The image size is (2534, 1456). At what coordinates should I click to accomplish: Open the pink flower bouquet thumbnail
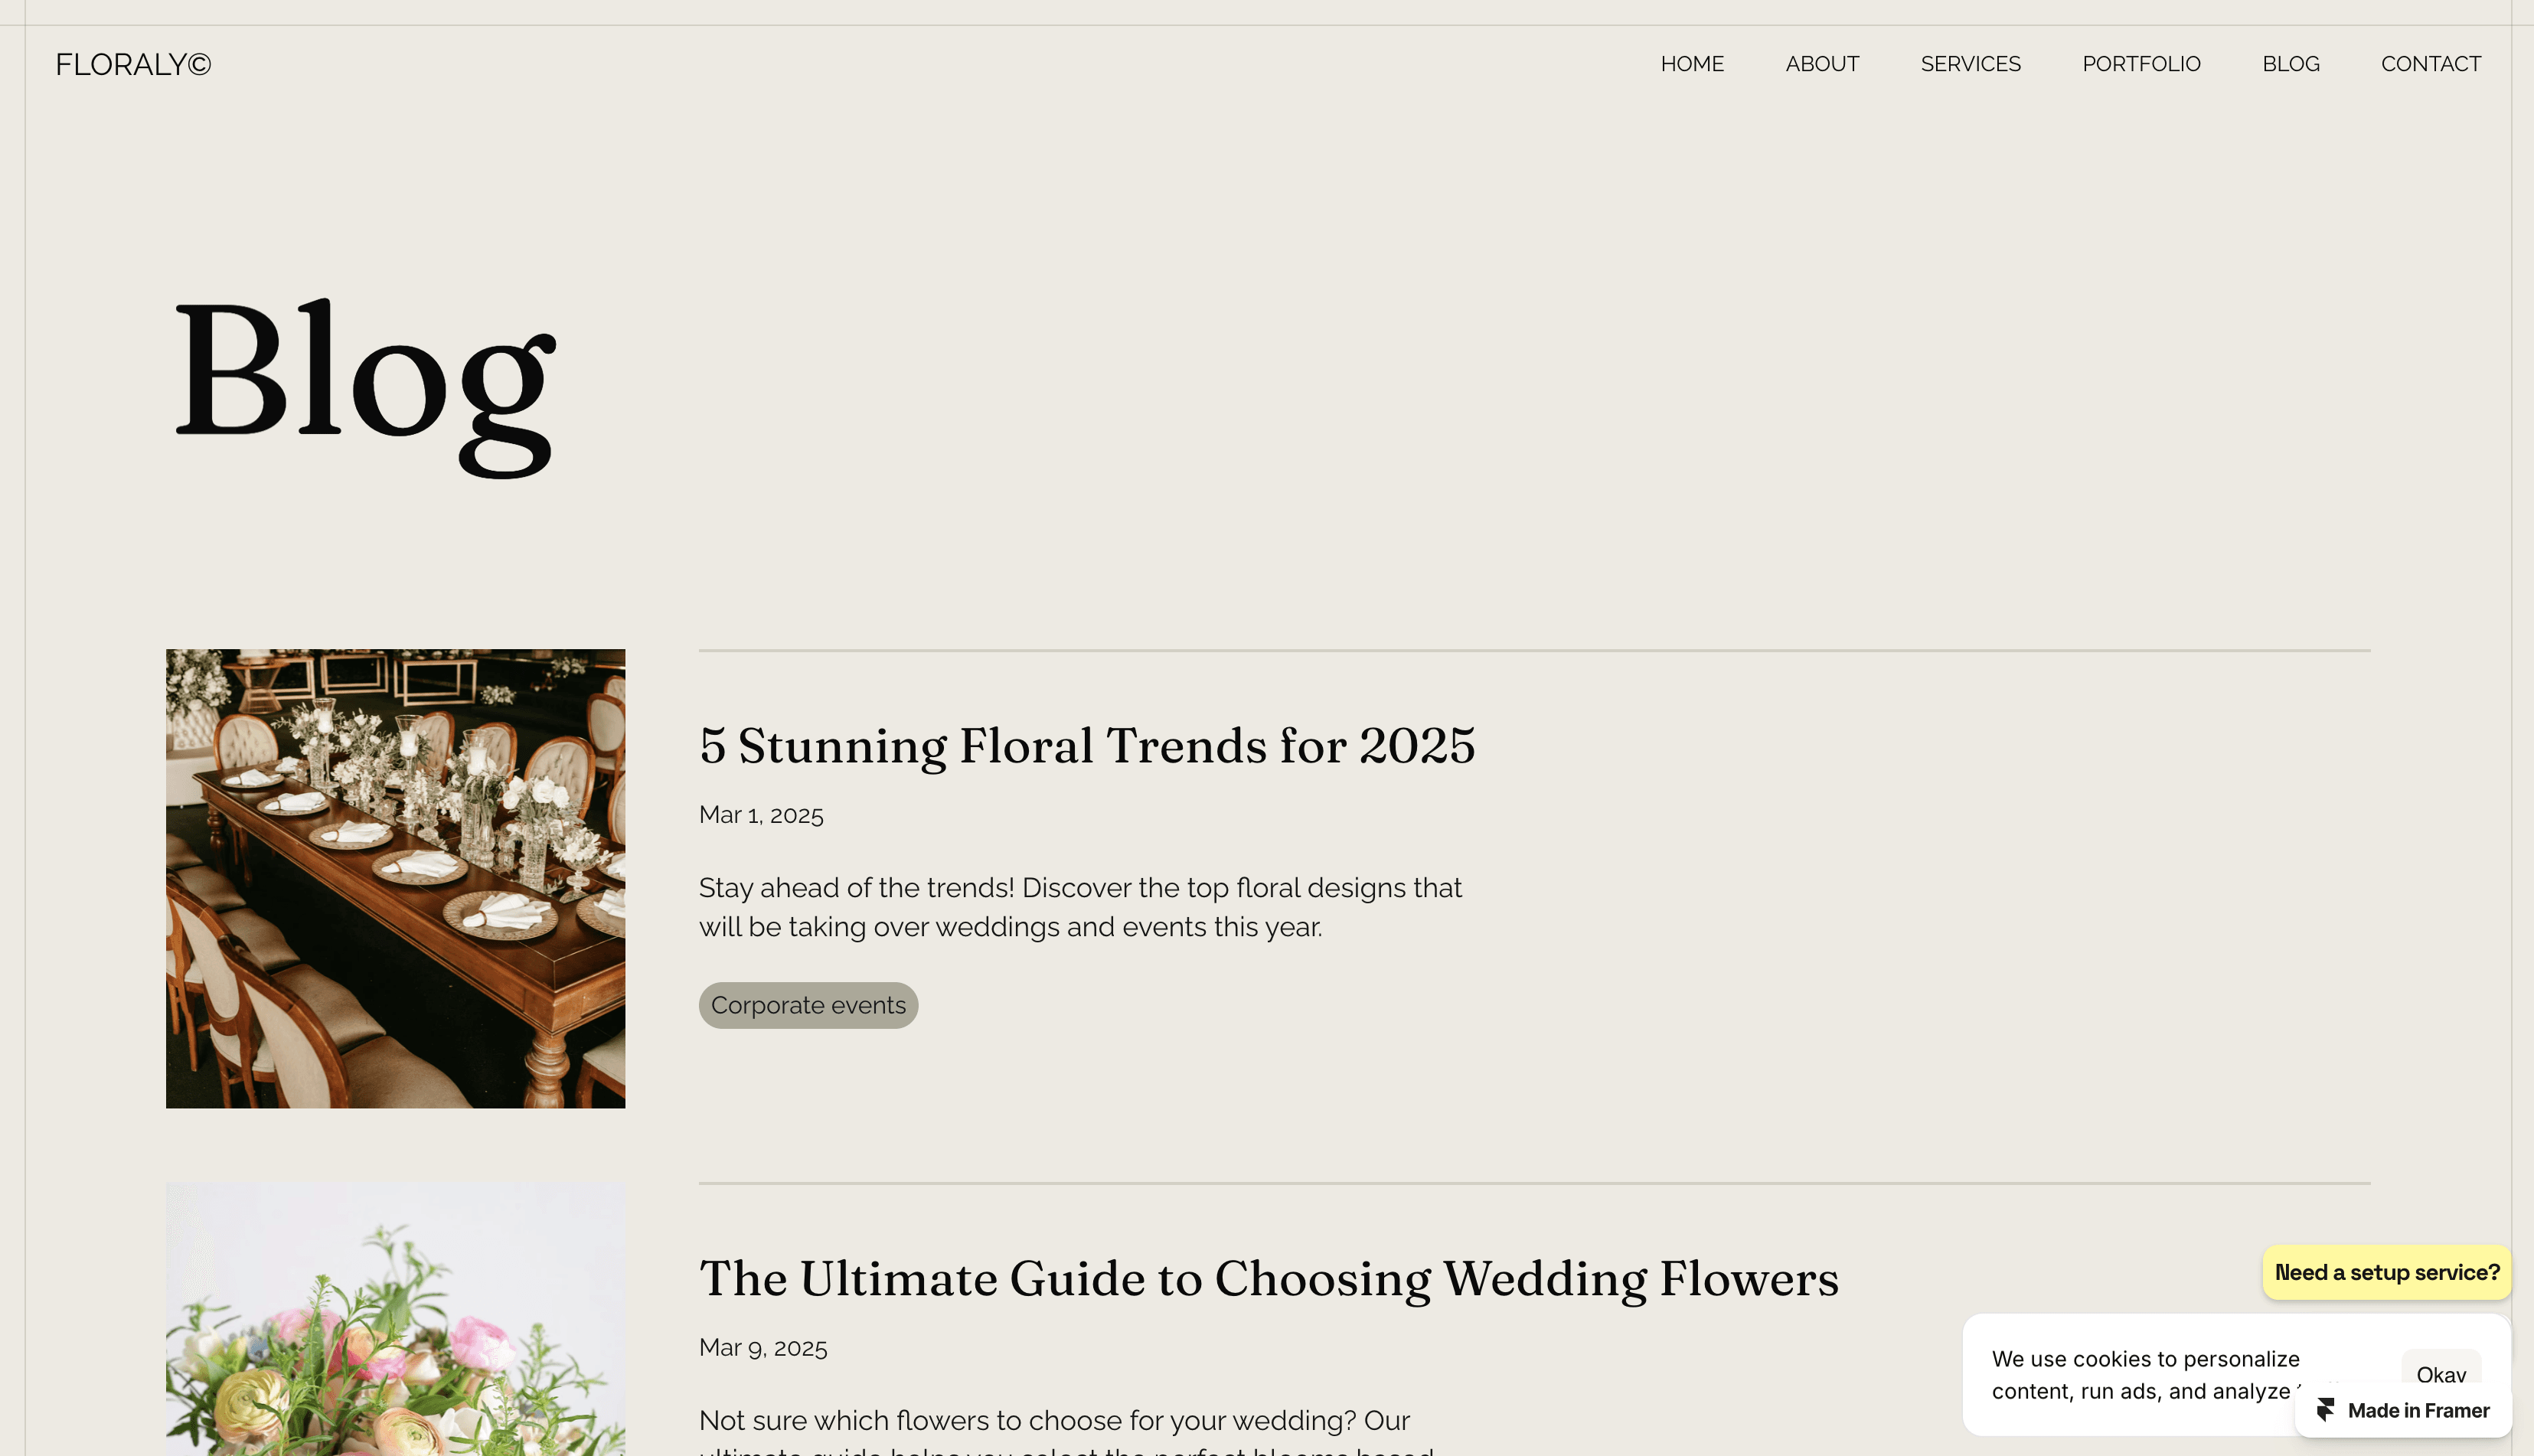395,1319
